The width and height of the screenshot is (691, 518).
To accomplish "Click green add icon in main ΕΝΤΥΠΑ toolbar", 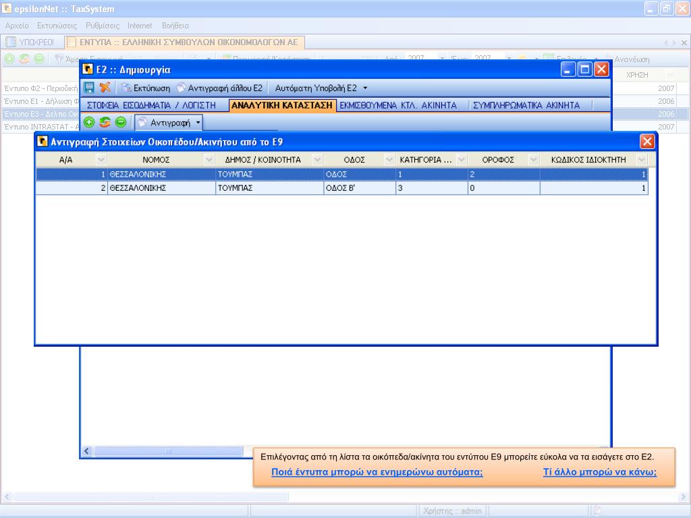I will [x=9, y=59].
